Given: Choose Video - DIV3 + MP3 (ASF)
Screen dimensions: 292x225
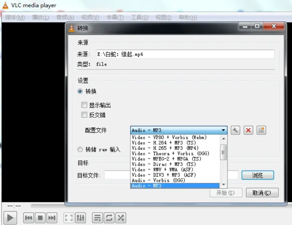Looking at the screenshot, I should [x=175, y=175].
